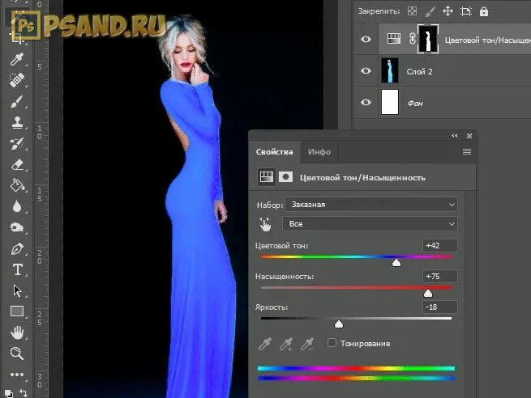Hide the Слой 2 layer
Screen dimensions: 531x398
pyautogui.click(x=366, y=71)
